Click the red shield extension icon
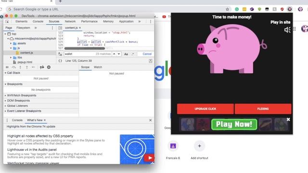The width and height of the screenshot is (308, 173). tap(282, 9)
